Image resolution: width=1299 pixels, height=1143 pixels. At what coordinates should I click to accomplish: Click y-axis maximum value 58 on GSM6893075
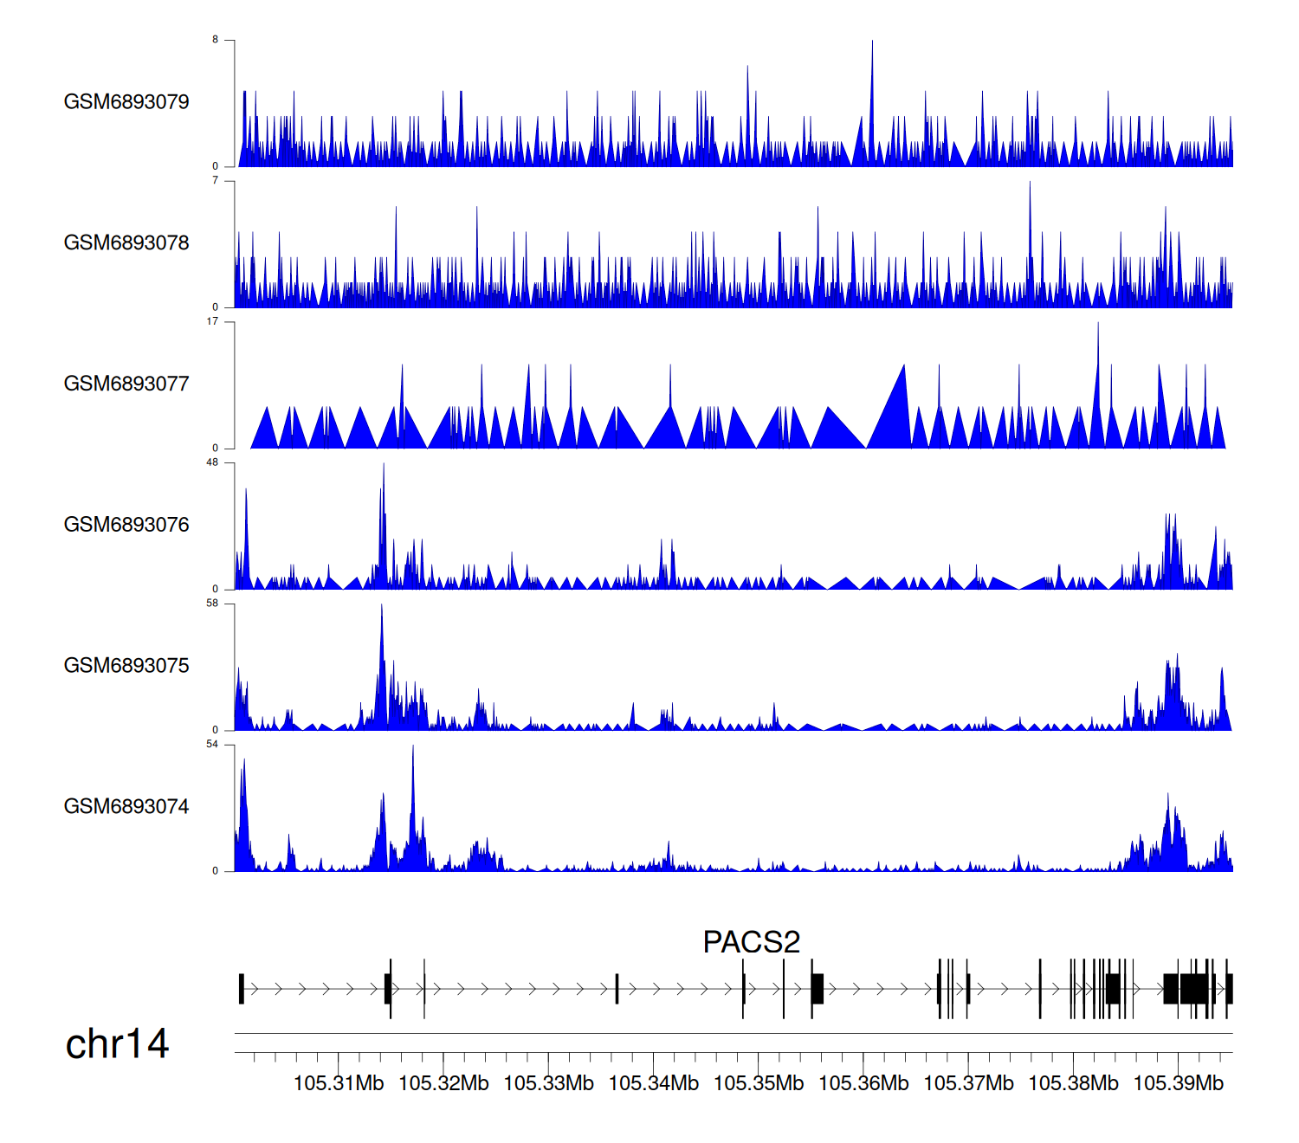pyautogui.click(x=212, y=604)
